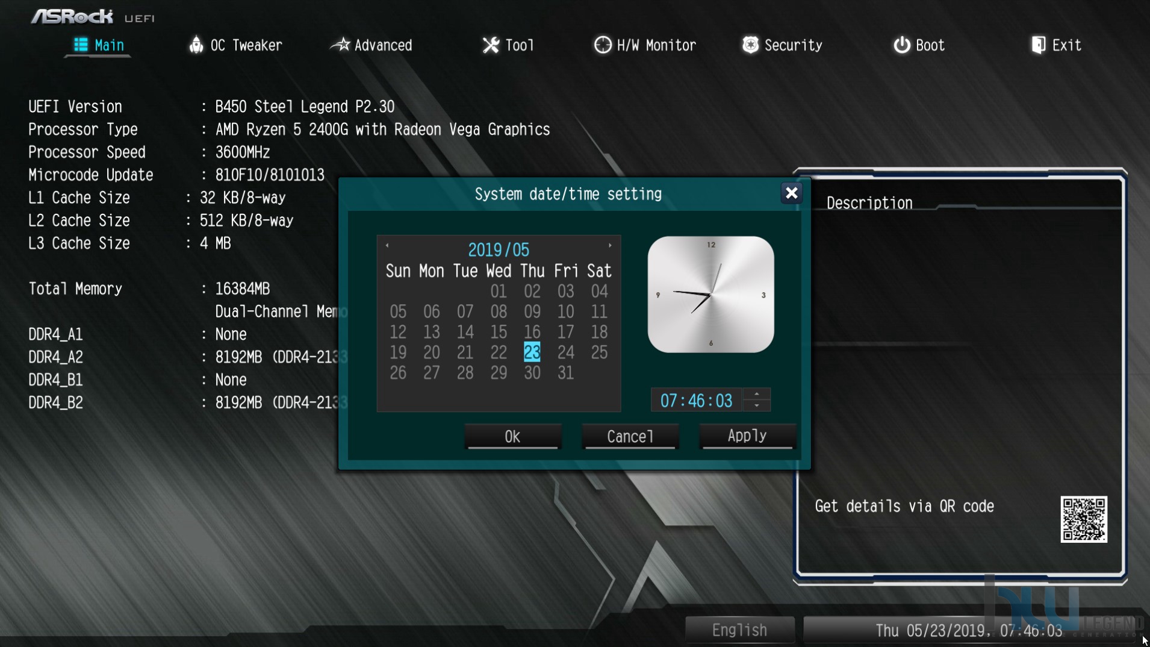Select day 12 in calendar
Viewport: 1150px width, 647px height.
[x=398, y=333]
